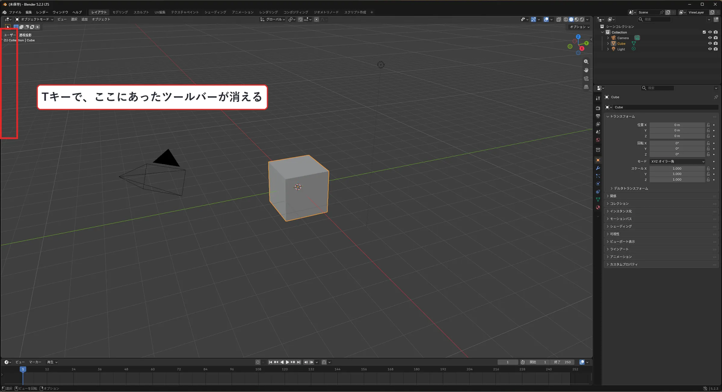Click the Scale X value field
The image size is (722, 392).
click(x=677, y=169)
